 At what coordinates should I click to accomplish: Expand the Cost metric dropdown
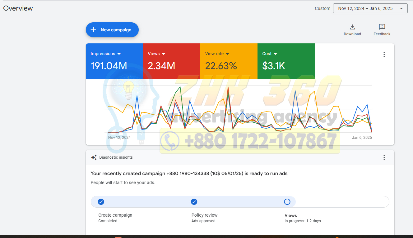[x=275, y=54]
